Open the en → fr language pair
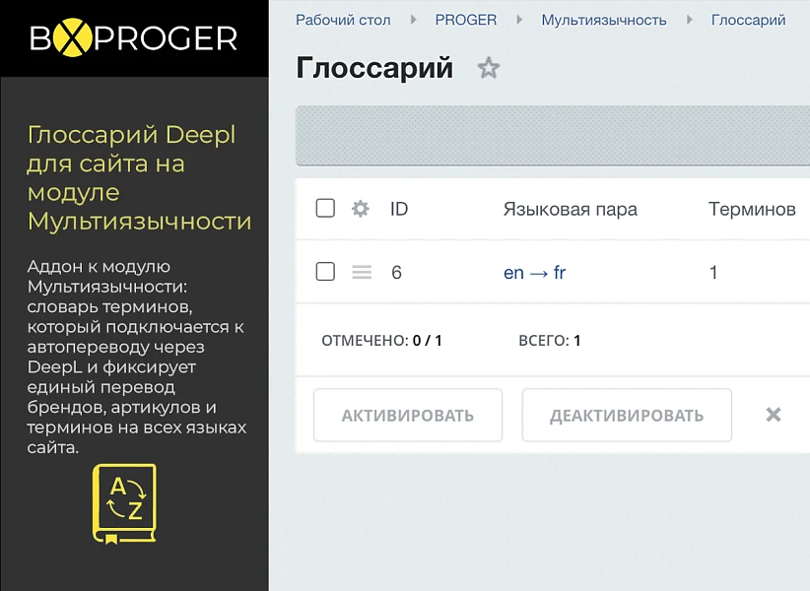The image size is (810, 591). click(x=534, y=272)
